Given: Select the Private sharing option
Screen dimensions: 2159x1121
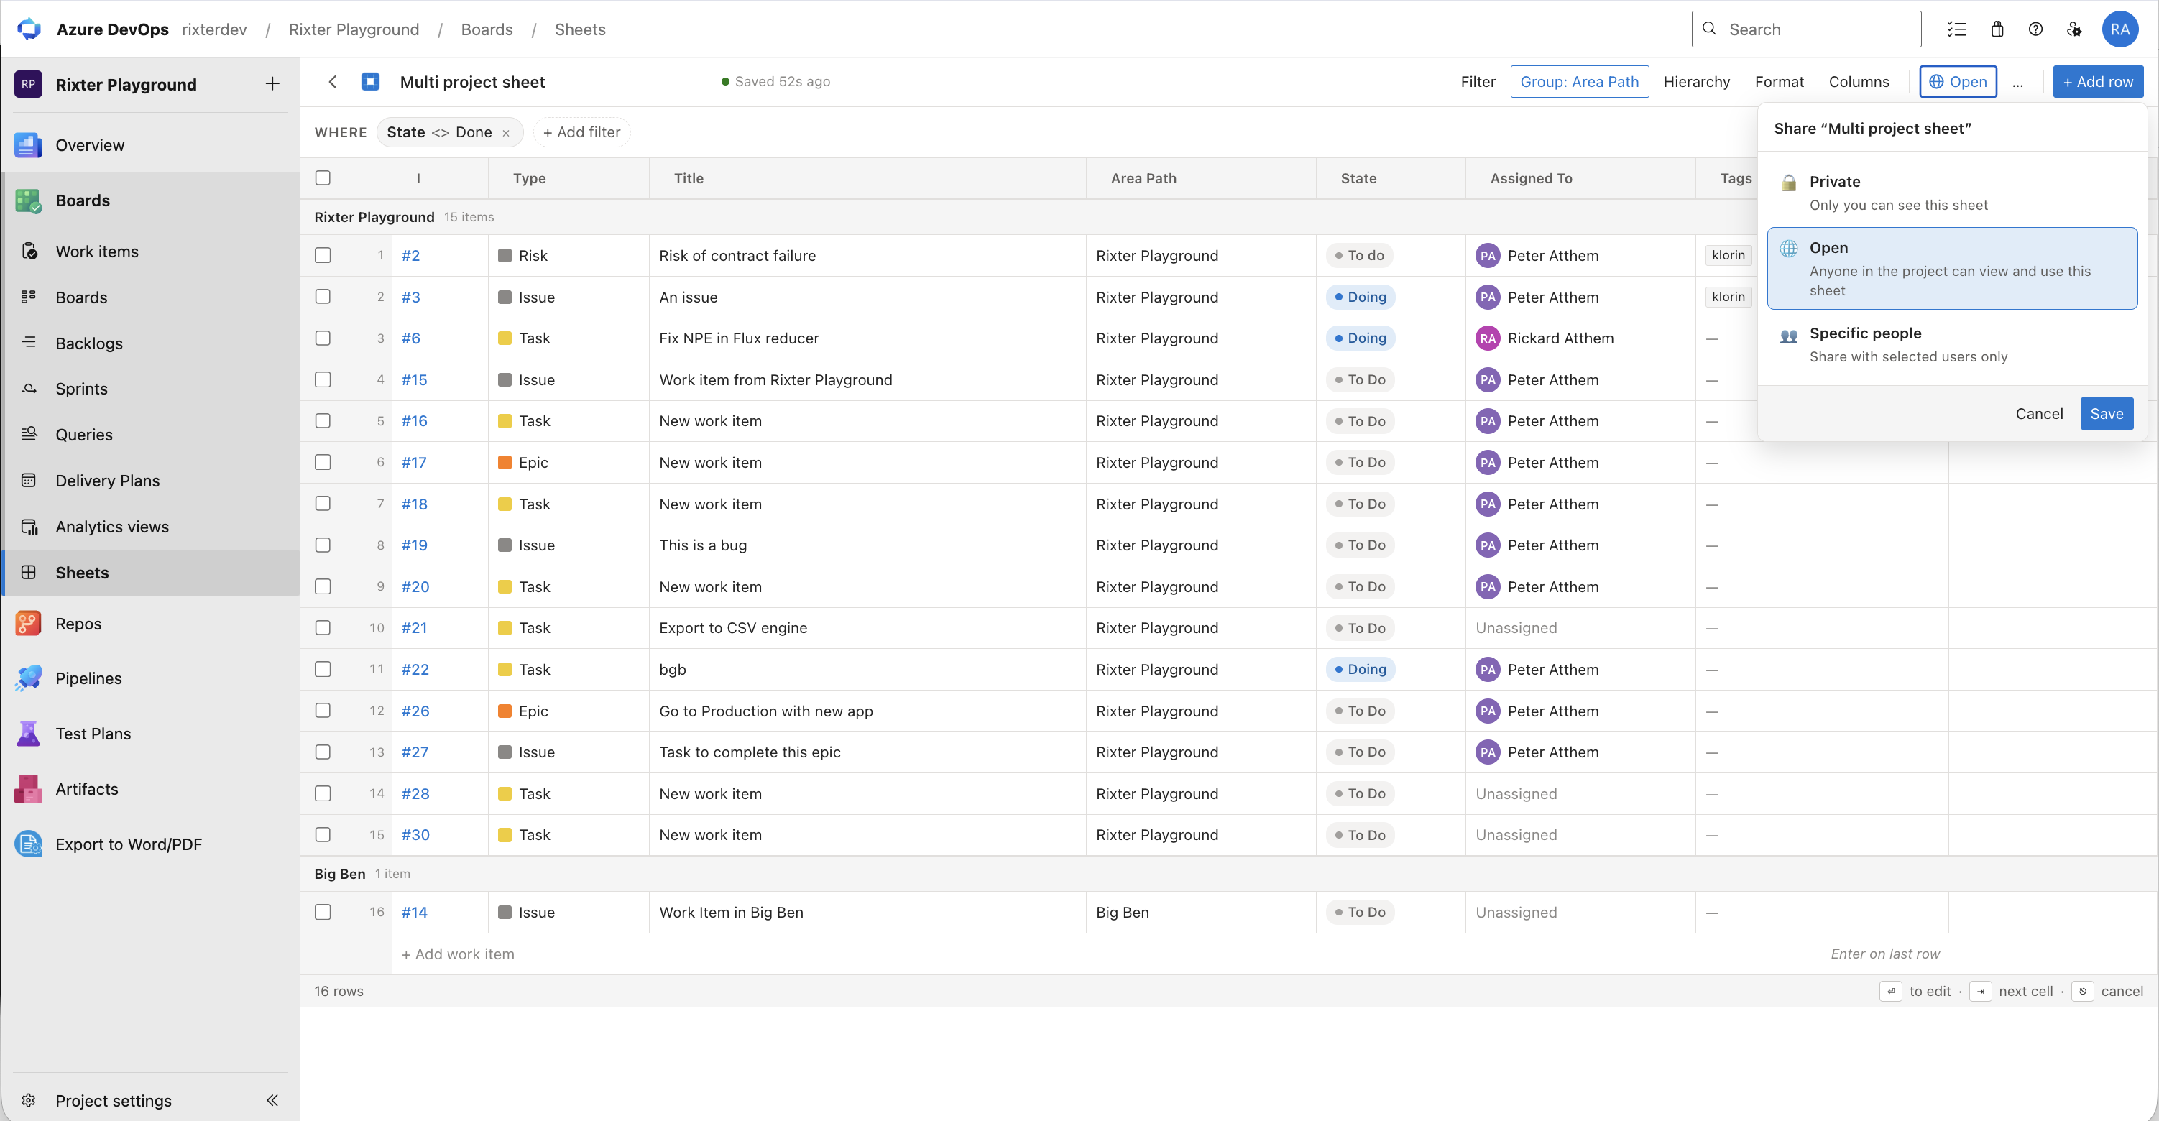Looking at the screenshot, I should [1952, 193].
